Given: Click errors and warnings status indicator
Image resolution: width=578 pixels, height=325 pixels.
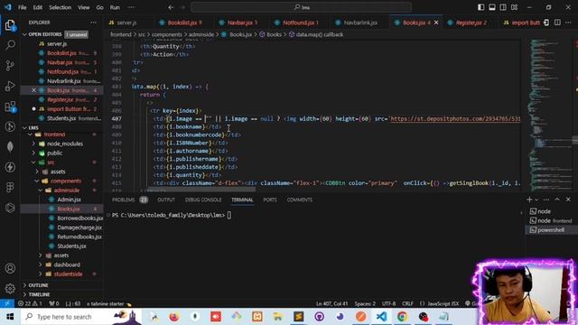Looking at the screenshot, I should (x=30, y=303).
